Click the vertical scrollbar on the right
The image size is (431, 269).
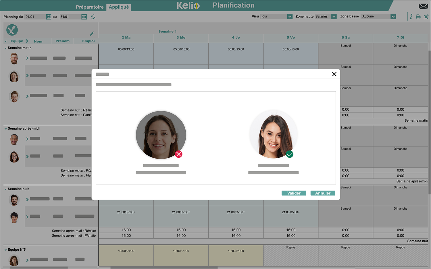click(429, 115)
